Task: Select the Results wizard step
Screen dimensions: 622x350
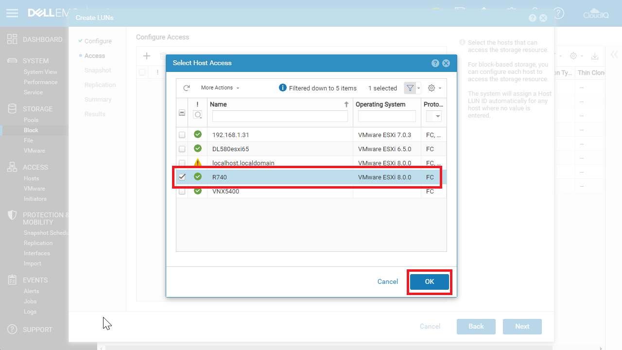Action: [95, 114]
